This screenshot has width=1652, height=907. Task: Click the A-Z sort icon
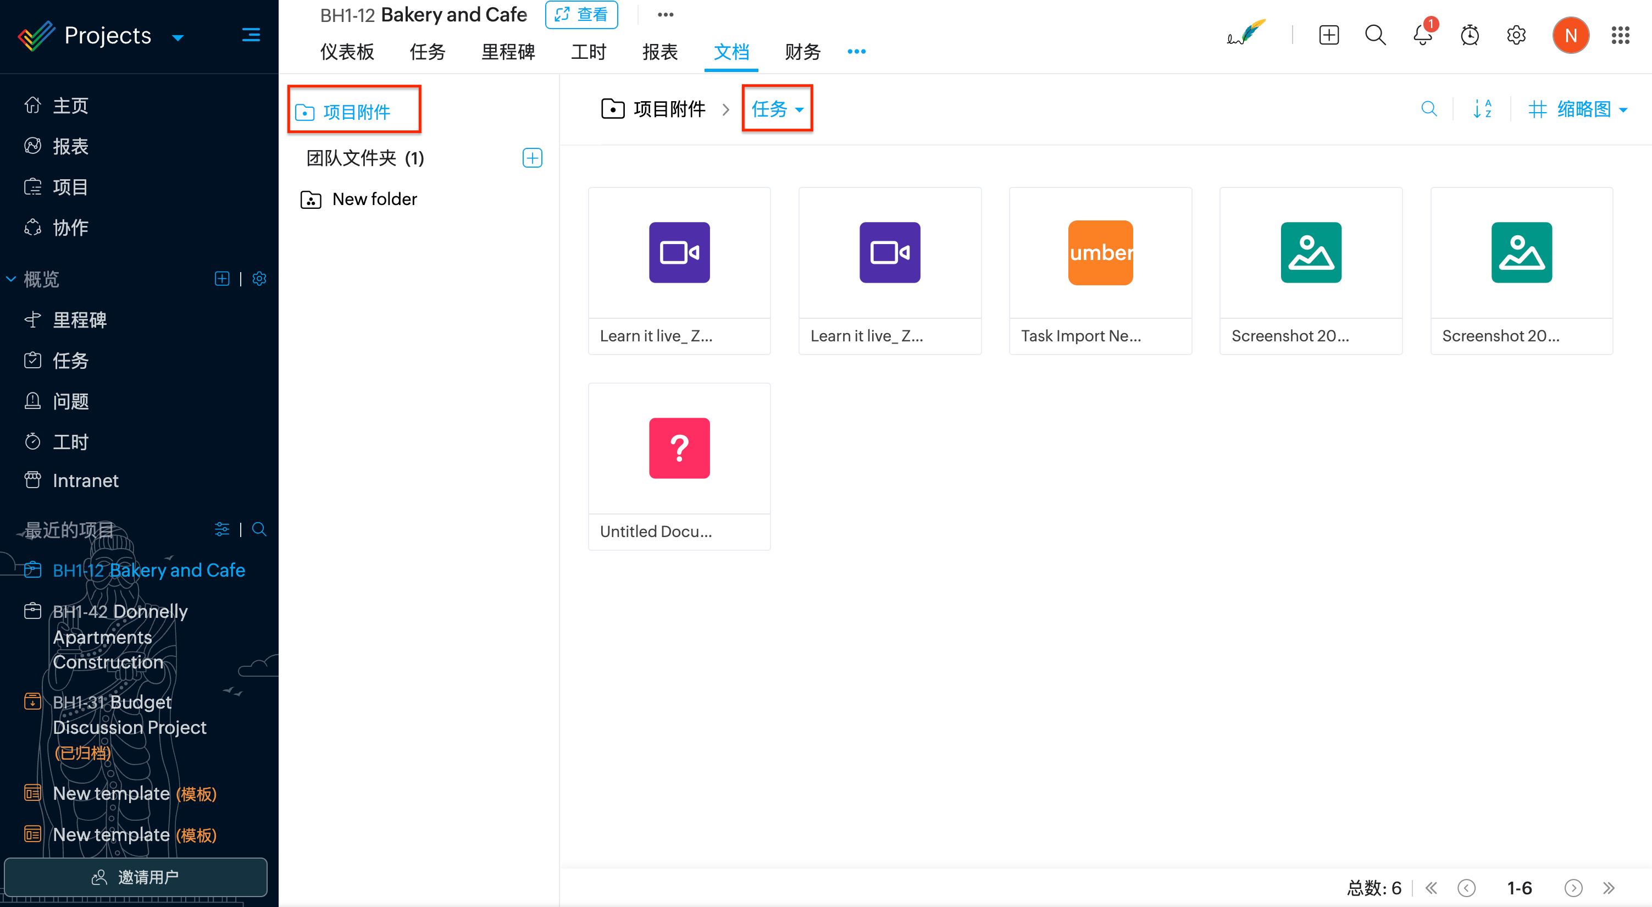(1482, 109)
